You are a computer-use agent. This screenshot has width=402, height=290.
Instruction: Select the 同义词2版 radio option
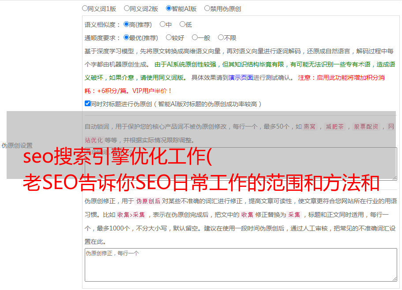click(127, 8)
